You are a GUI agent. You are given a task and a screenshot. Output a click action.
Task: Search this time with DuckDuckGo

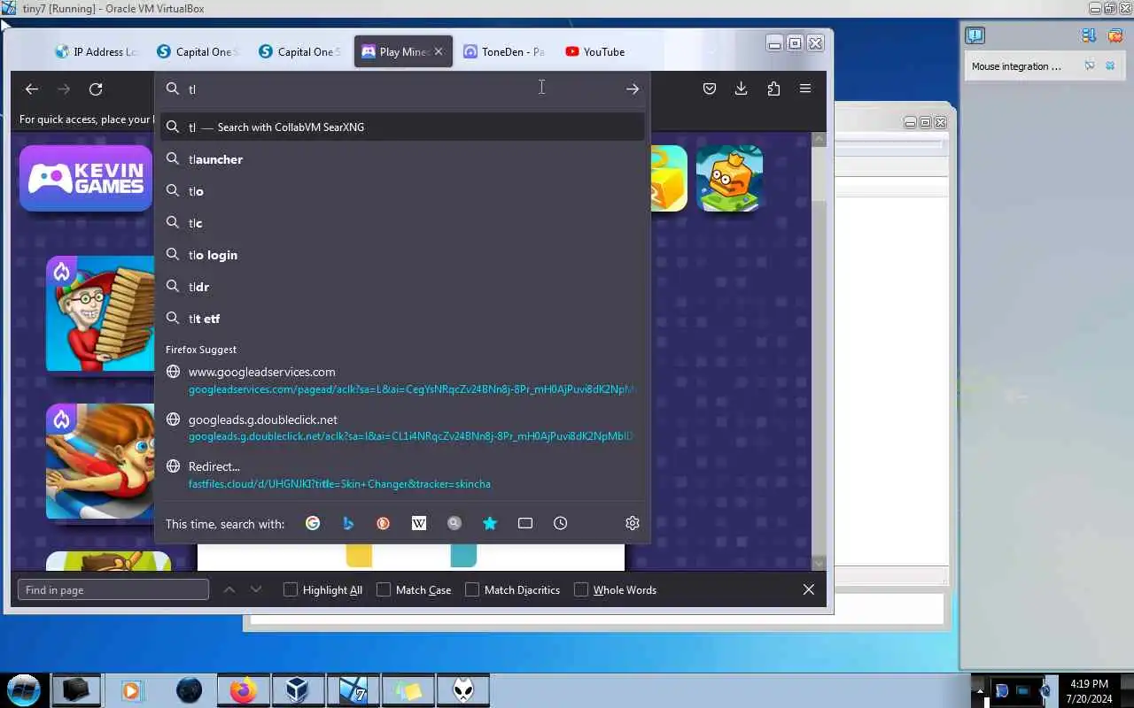click(x=384, y=523)
